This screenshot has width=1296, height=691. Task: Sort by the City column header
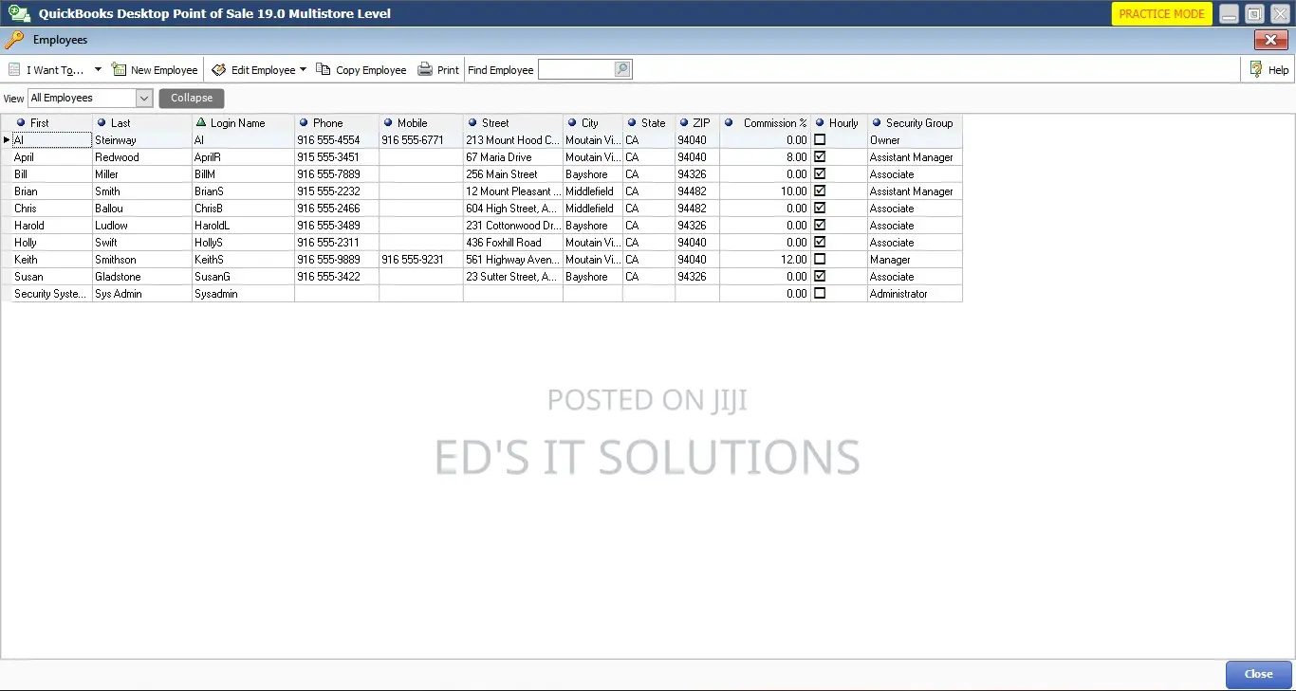click(x=593, y=123)
